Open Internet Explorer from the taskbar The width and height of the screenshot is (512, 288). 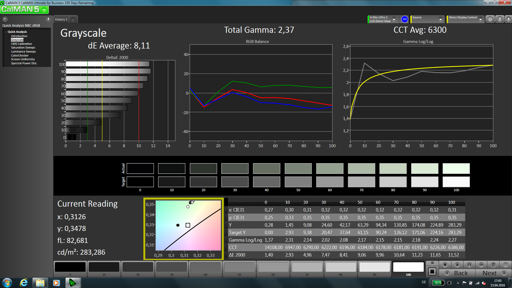pos(24,283)
